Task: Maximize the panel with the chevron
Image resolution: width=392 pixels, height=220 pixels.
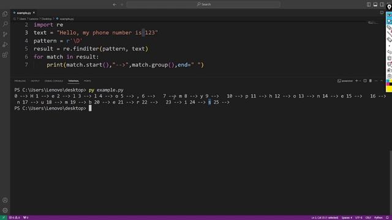Action: [x=382, y=81]
